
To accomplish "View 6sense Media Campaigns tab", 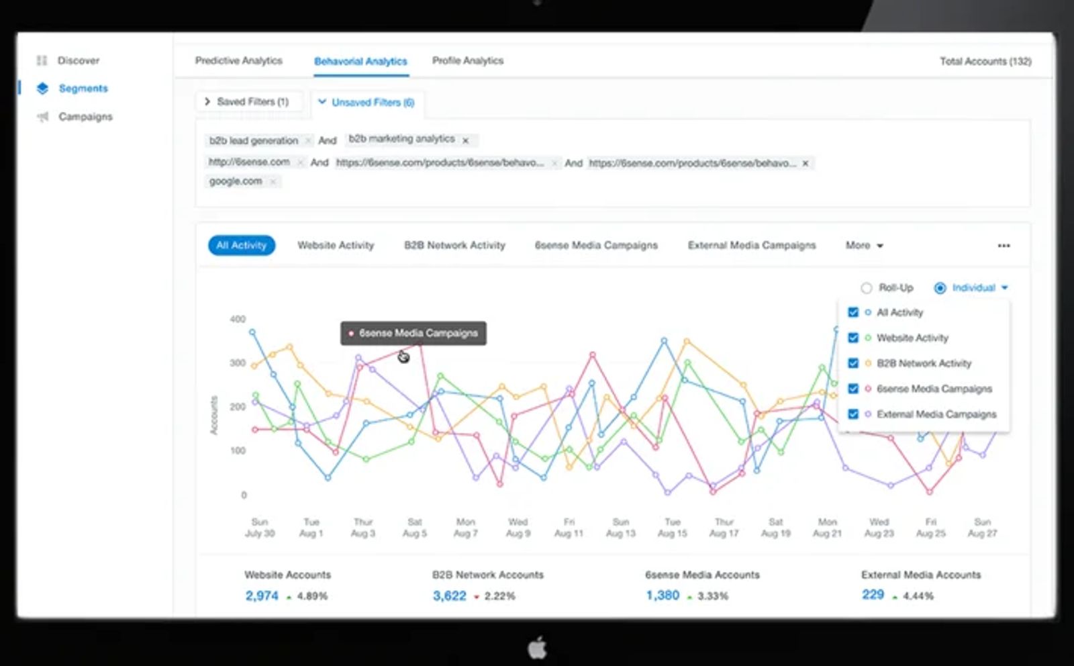I will pyautogui.click(x=596, y=246).
